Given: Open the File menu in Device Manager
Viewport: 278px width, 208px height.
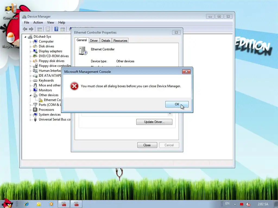Looking at the screenshot, I should (x=27, y=22).
